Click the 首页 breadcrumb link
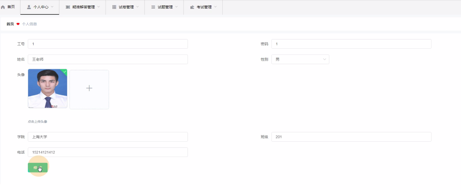461x190 pixels. pyautogui.click(x=10, y=24)
